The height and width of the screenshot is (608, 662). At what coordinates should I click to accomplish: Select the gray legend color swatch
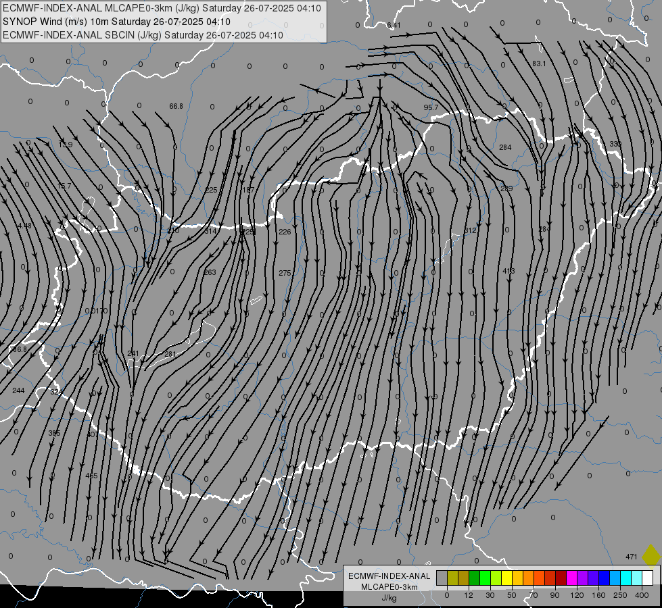pos(442,578)
